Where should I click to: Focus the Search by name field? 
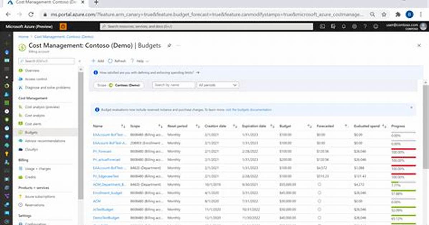pos(174,85)
